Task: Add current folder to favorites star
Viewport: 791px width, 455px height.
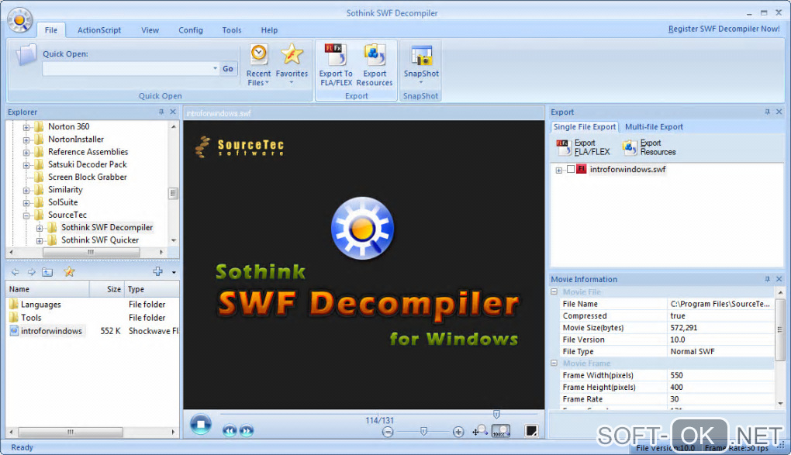Action: point(69,272)
